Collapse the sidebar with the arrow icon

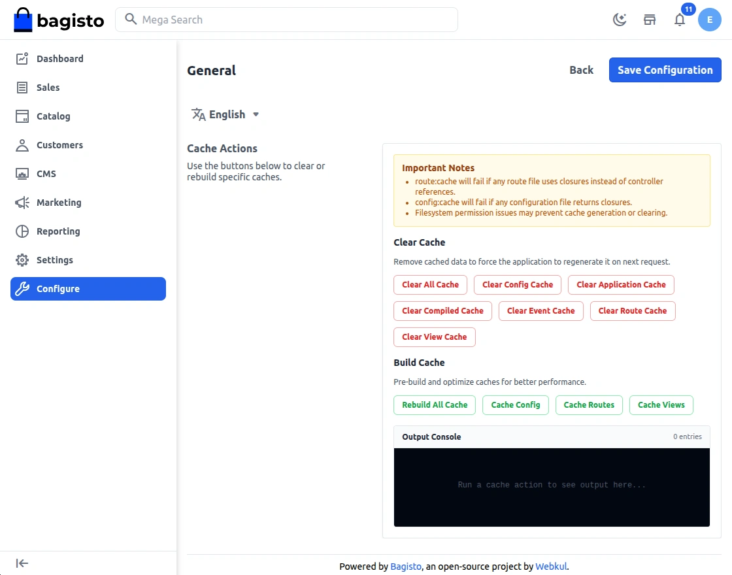tap(22, 563)
